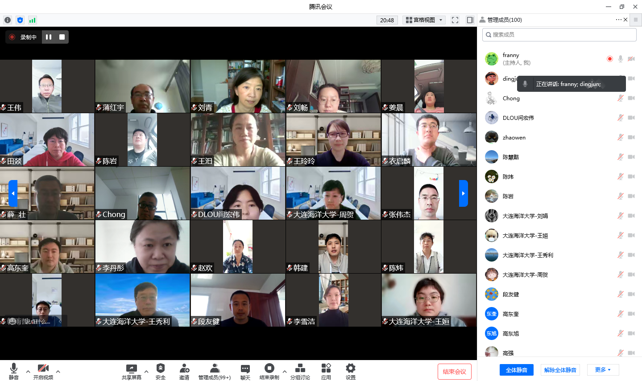Image resolution: width=642 pixels, height=381 pixels.
Task: Toggle the mute (静音) microphone button
Action: [x=14, y=371]
